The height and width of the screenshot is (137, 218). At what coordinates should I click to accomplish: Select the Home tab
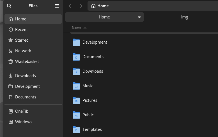[104, 17]
